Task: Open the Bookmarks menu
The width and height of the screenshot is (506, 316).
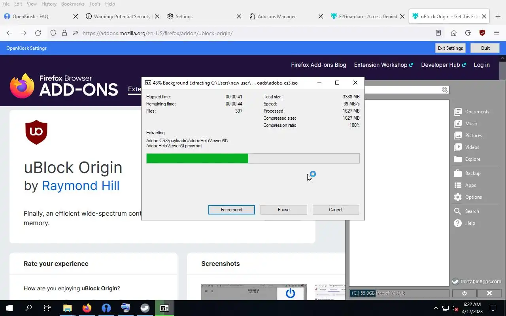Action: coord(73,4)
